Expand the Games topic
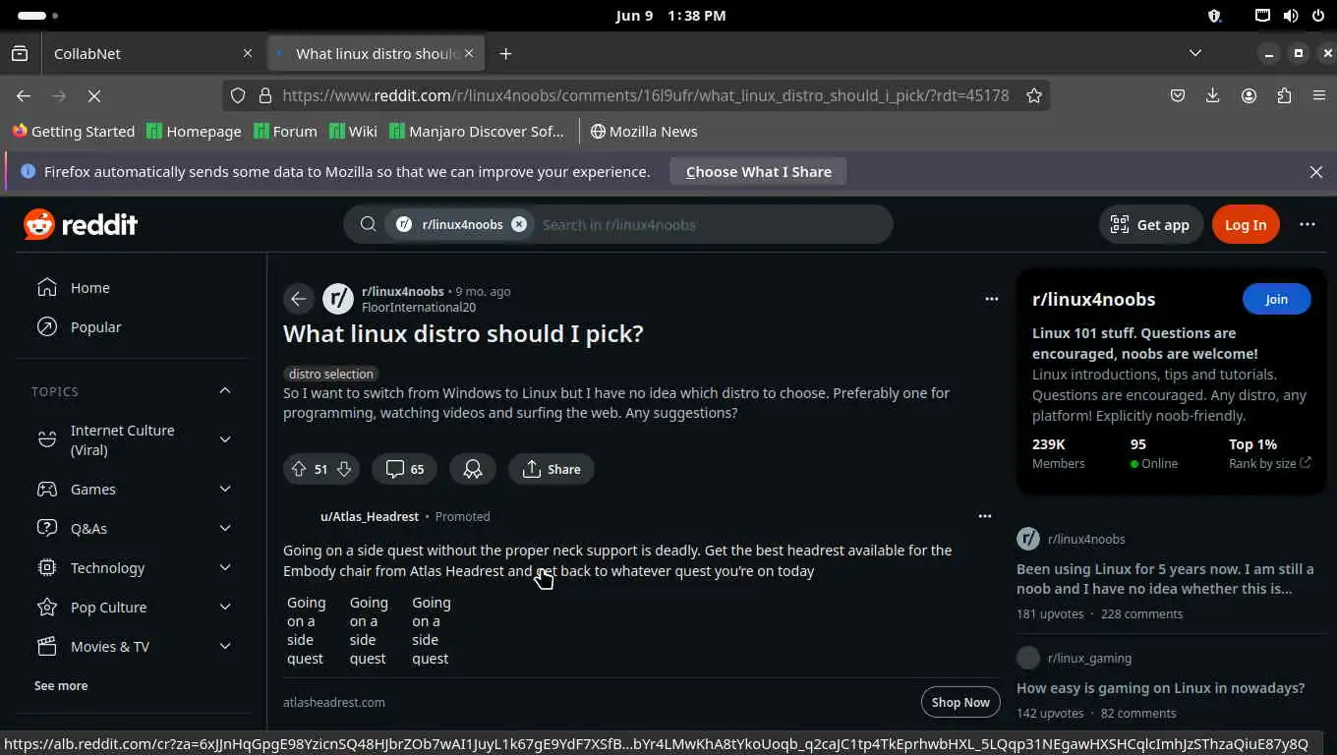1337x755 pixels. (x=225, y=489)
